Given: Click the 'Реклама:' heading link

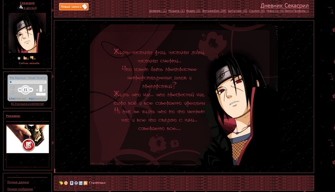Looking at the screenshot, I should click(13, 116).
